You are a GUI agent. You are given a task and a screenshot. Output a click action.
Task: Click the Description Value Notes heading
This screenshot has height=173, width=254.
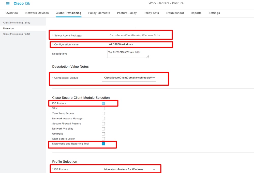point(70,67)
